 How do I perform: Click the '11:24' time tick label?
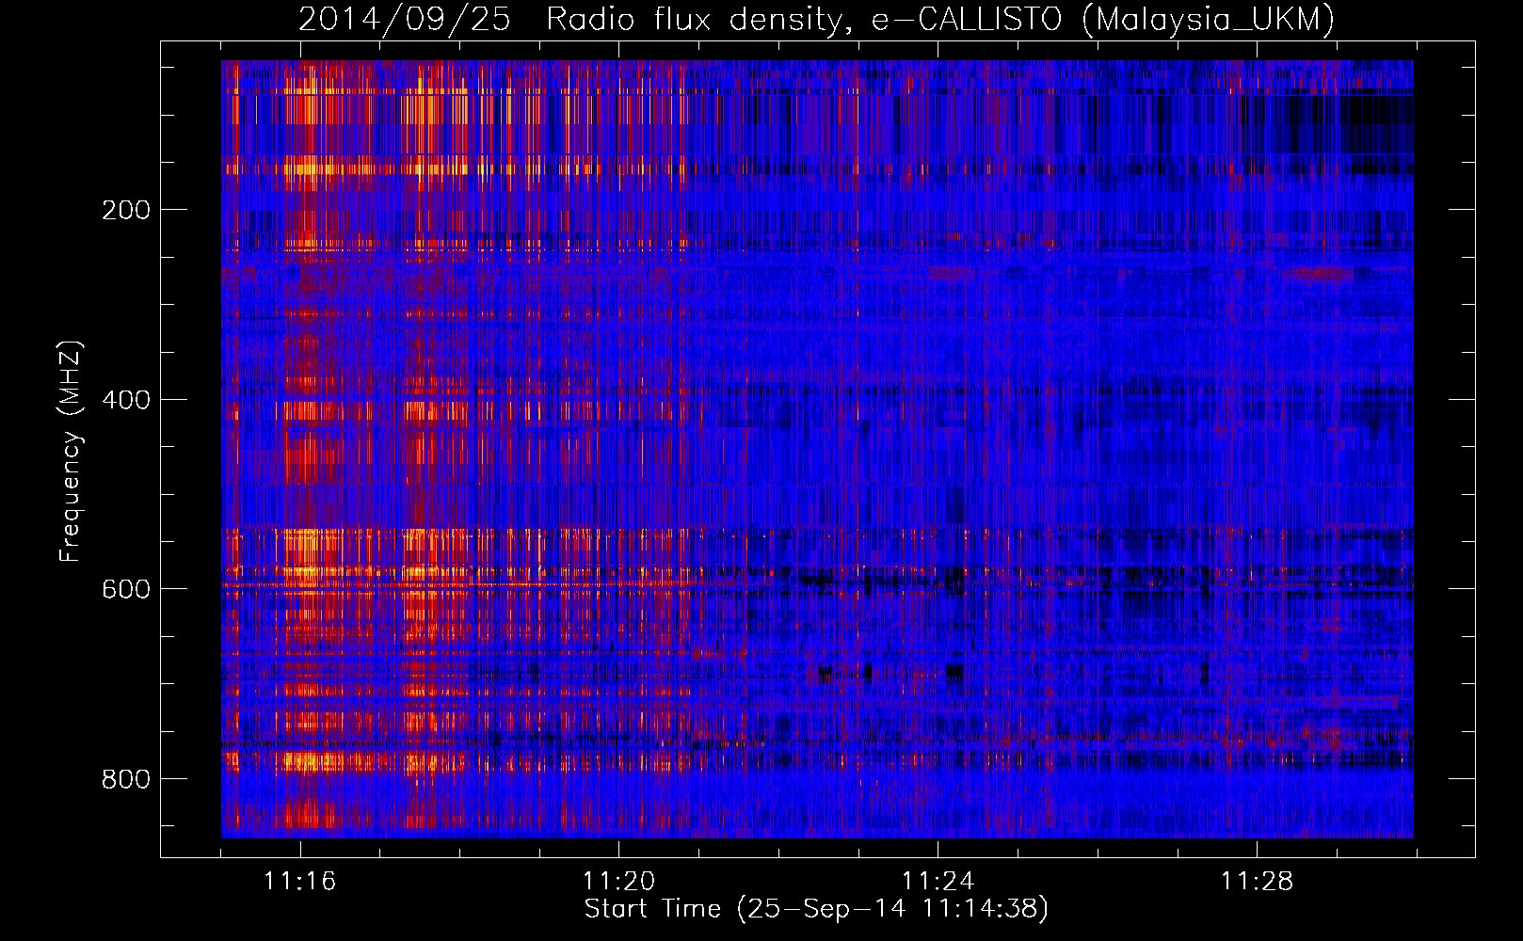pos(938,882)
